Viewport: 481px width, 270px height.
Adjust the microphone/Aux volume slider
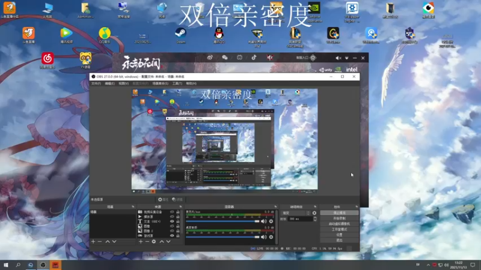(222, 221)
